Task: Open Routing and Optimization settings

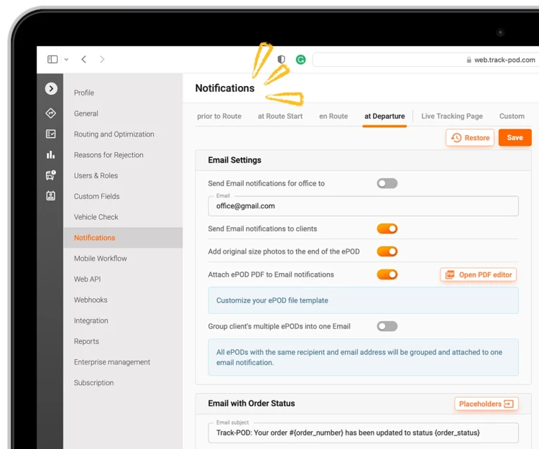Action: pos(114,134)
